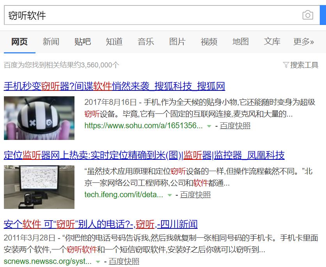This screenshot has height=267, width=326.
Task: Expand the 更多» menu
Action: [x=303, y=42]
